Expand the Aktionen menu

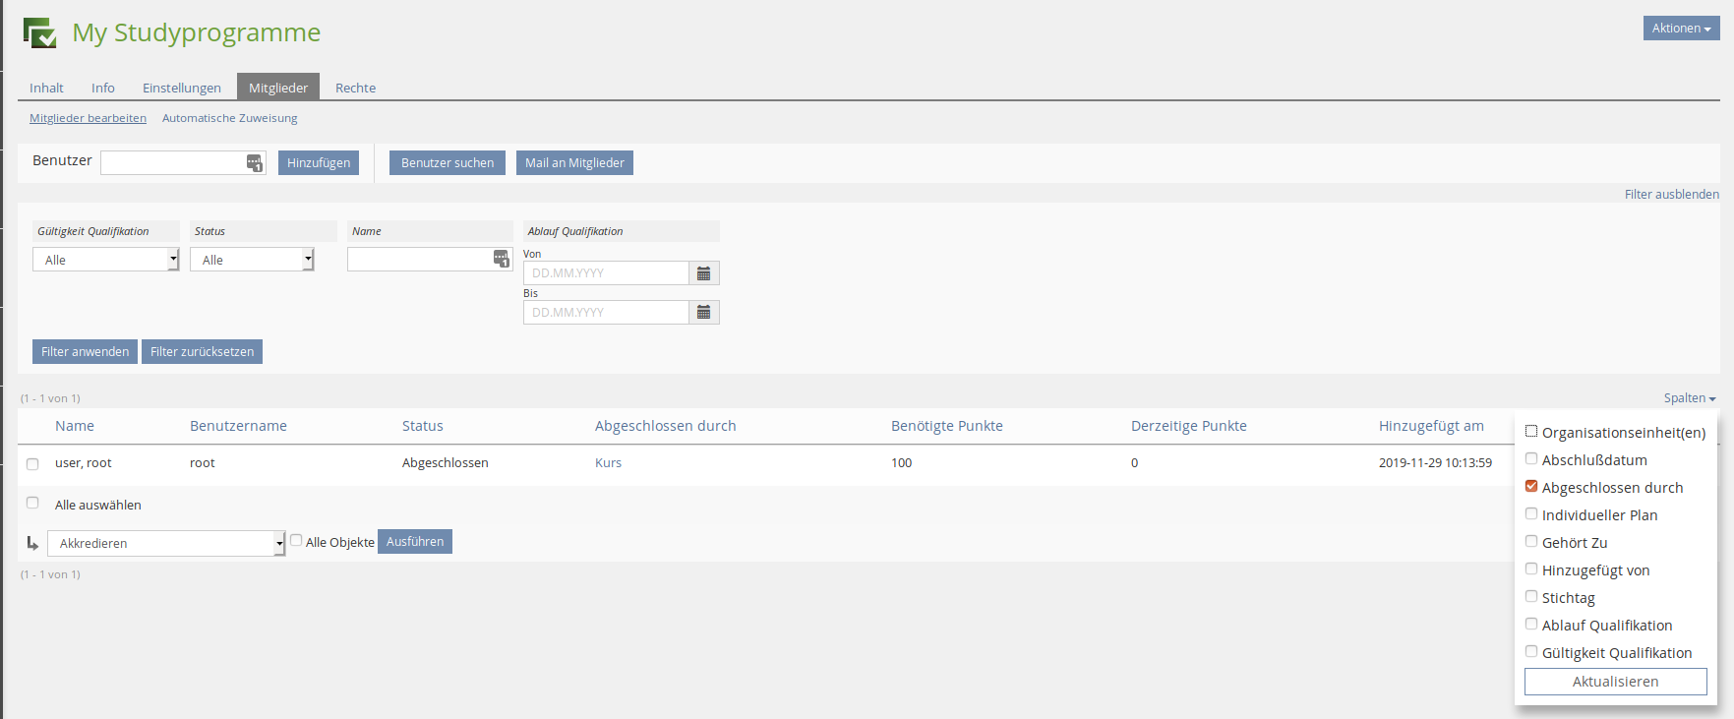[x=1681, y=29]
